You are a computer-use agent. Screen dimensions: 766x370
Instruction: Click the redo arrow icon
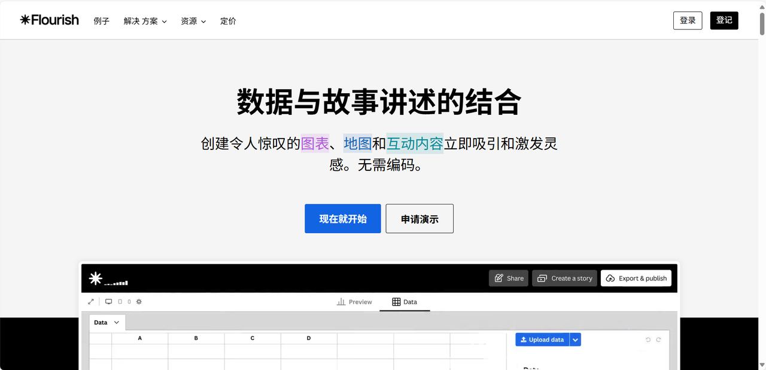point(658,340)
